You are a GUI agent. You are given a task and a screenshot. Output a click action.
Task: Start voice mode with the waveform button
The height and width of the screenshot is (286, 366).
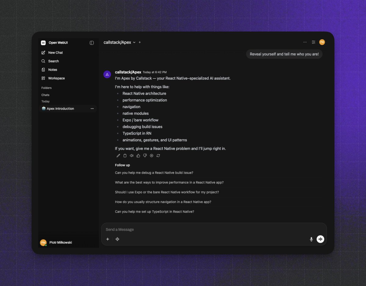320,239
